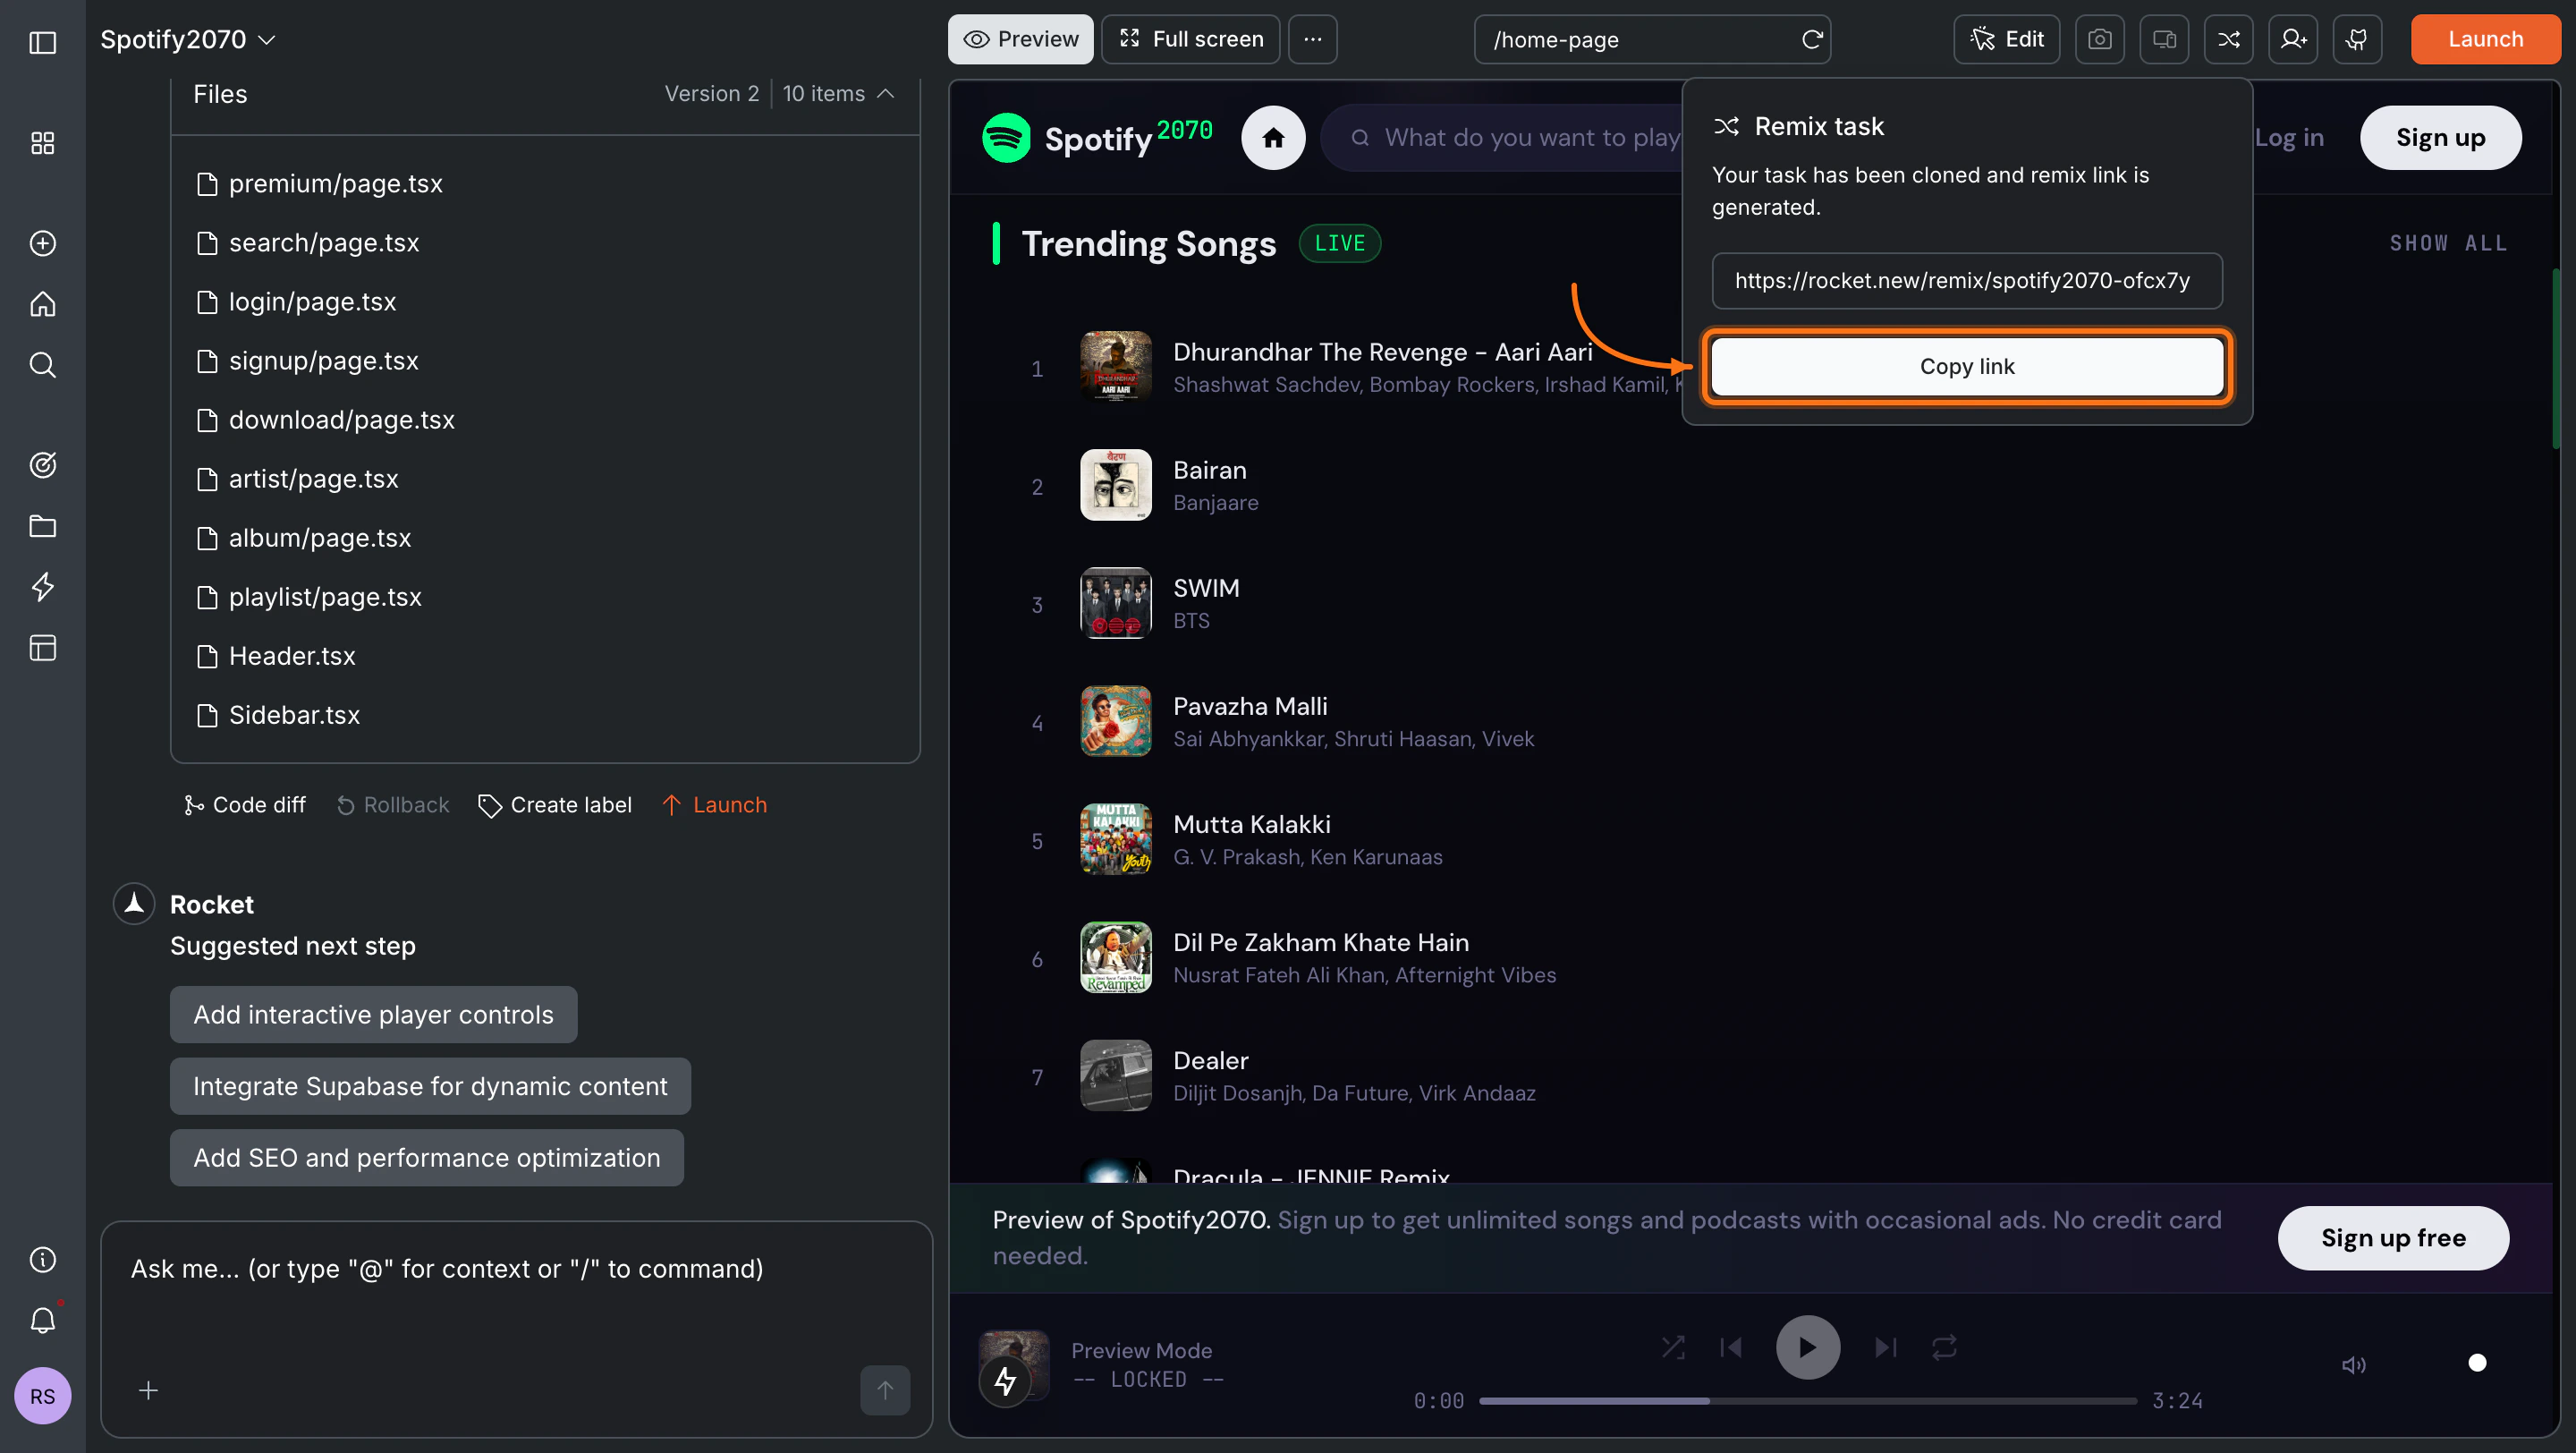Image resolution: width=2576 pixels, height=1453 pixels.
Task: Toggle the Preview mode eye switch
Action: click(x=1020, y=39)
